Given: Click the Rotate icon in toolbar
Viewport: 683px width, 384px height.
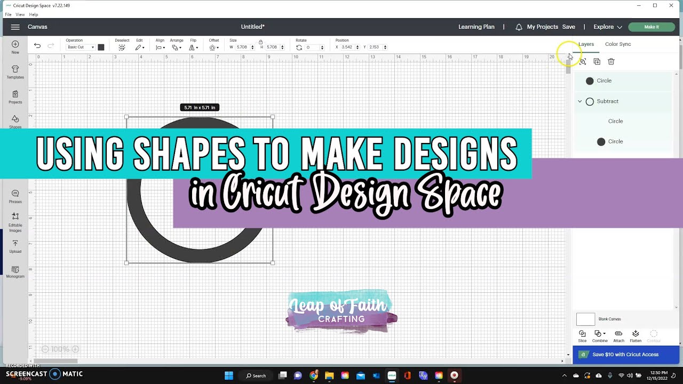Looking at the screenshot, I should 299,47.
